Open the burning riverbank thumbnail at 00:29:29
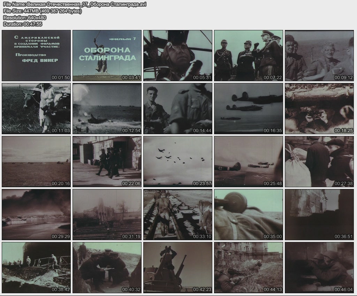This screenshot has height=296, width=357. pos(36,214)
